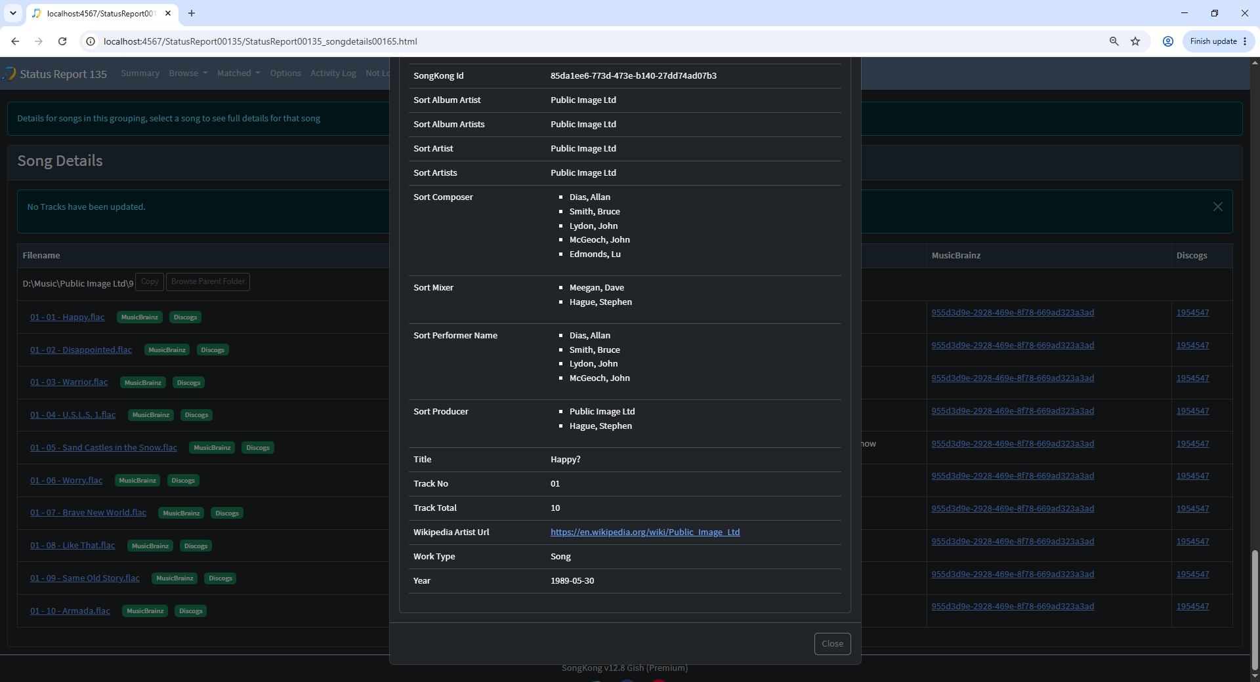
Task: Close the StatusReport browser tab
Action: (168, 13)
